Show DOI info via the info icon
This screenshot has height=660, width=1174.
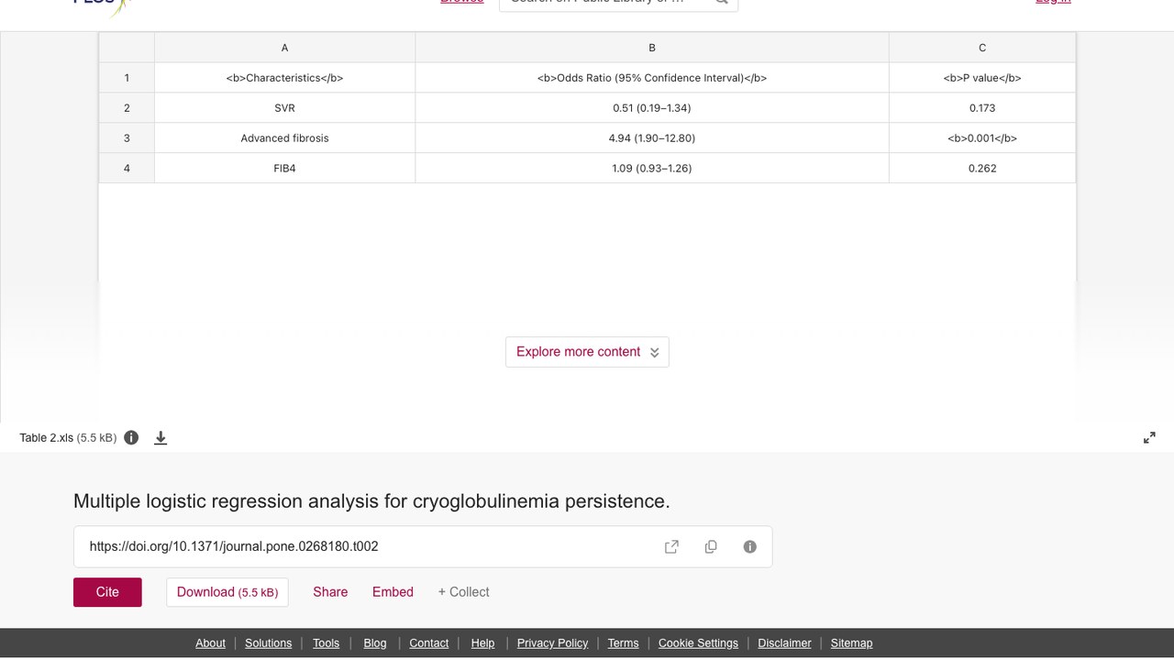click(750, 546)
